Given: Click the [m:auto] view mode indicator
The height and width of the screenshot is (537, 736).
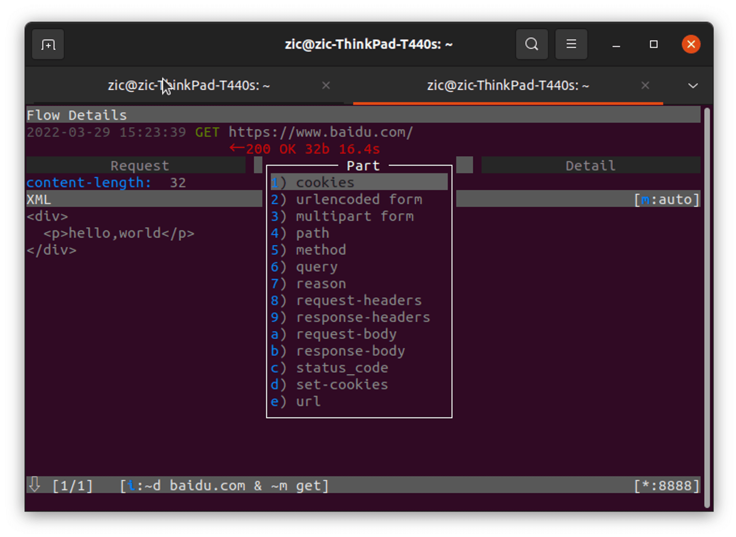Looking at the screenshot, I should 666,199.
